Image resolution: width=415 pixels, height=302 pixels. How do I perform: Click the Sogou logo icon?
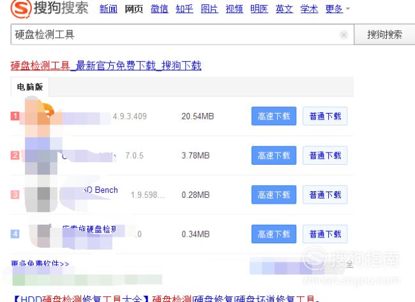click(x=20, y=8)
